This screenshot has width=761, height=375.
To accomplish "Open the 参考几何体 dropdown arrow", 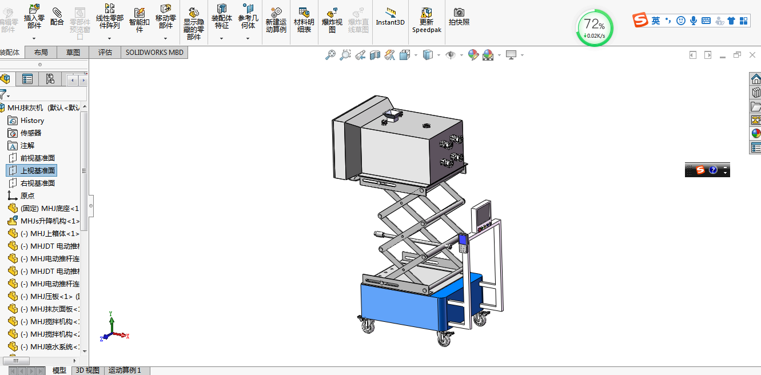I will click(x=248, y=39).
